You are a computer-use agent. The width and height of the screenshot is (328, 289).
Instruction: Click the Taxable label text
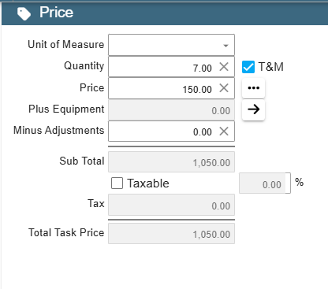click(148, 183)
